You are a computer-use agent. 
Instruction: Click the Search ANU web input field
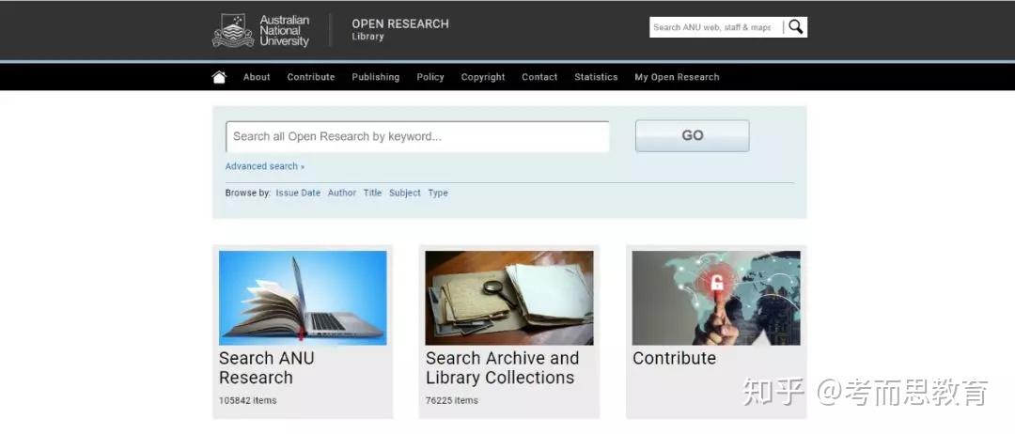point(716,27)
